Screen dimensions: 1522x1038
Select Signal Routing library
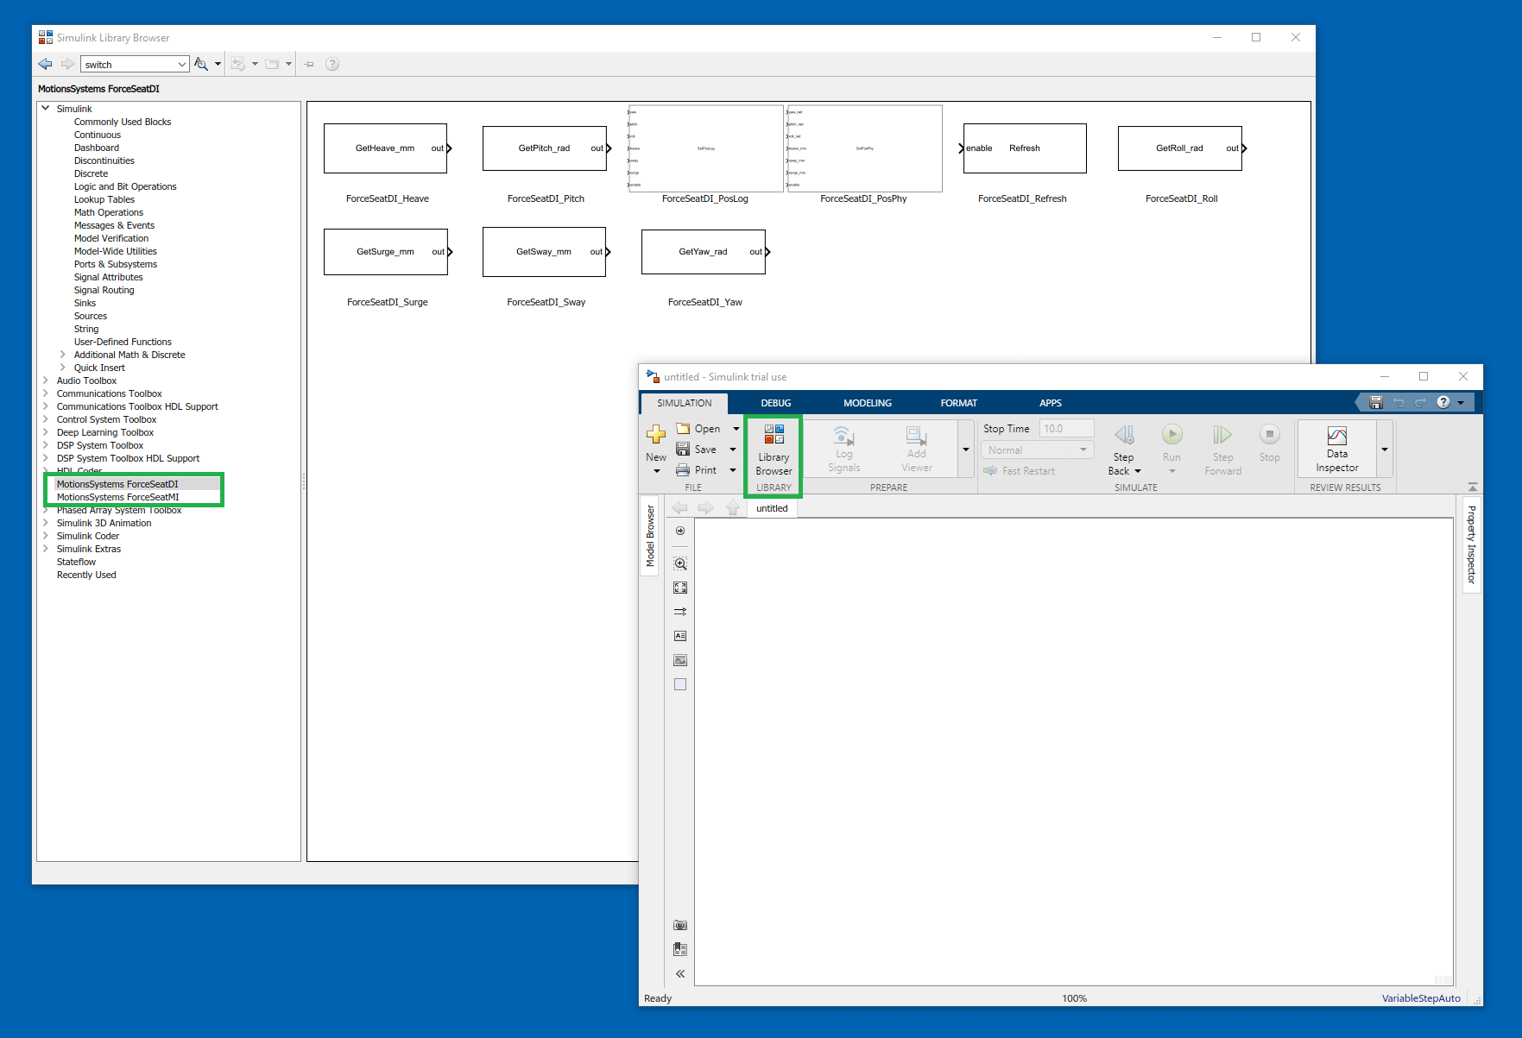pos(104,290)
